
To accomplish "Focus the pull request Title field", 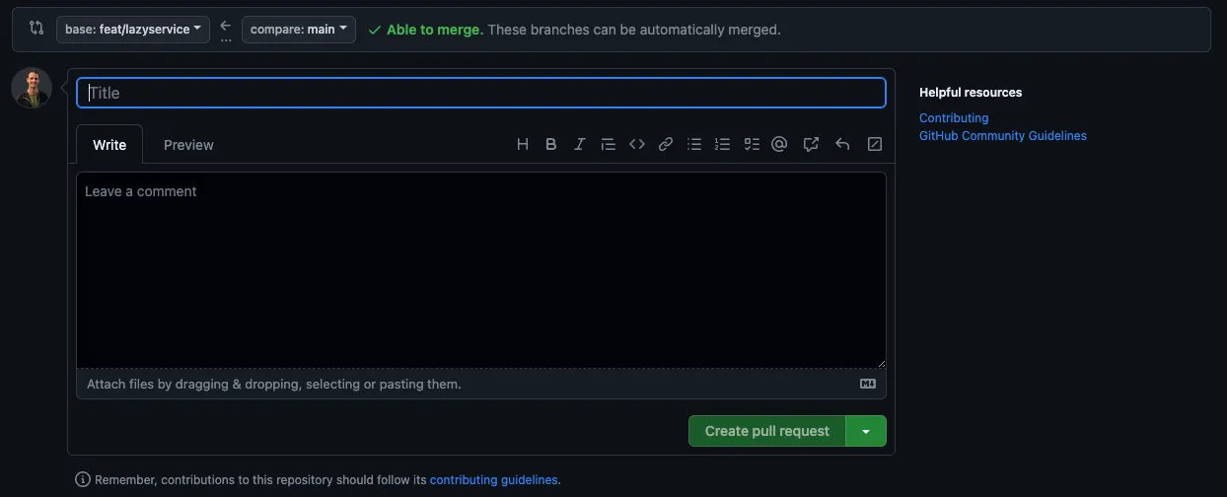I will (x=481, y=93).
